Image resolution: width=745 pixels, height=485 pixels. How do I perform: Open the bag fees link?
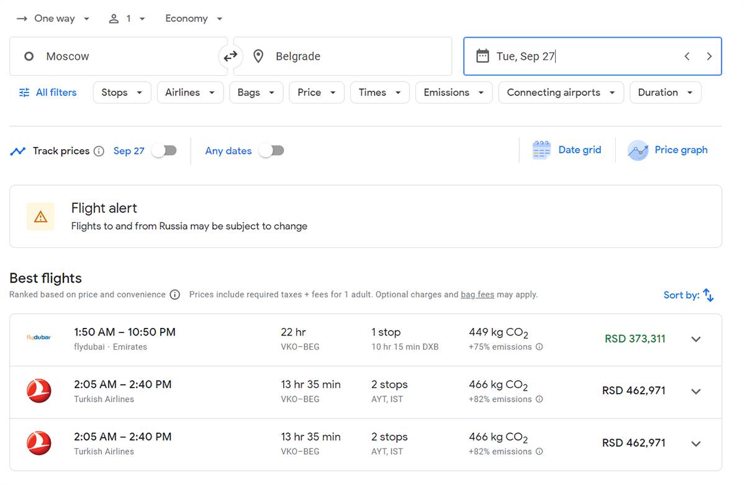(477, 295)
